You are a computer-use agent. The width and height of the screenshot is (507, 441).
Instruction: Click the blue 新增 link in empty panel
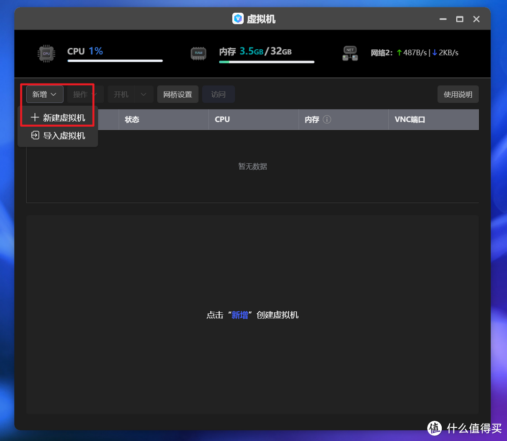[x=239, y=315]
